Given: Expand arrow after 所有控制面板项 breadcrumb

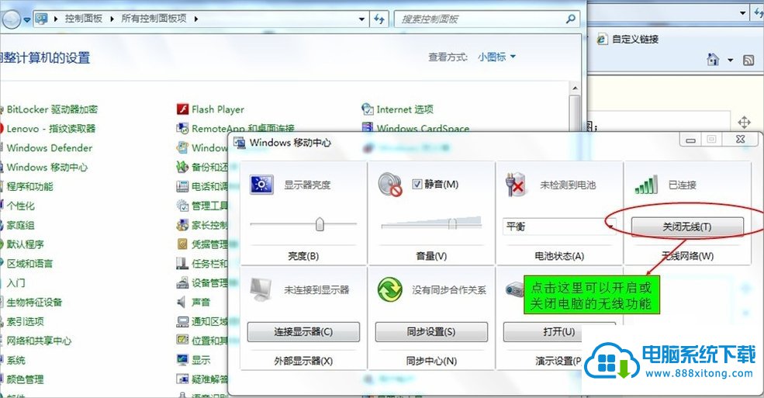Looking at the screenshot, I should (x=196, y=19).
